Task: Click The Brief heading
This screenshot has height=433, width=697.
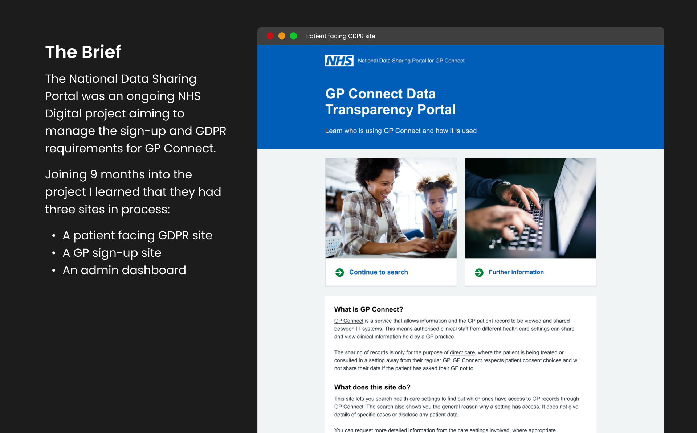Action: [83, 52]
